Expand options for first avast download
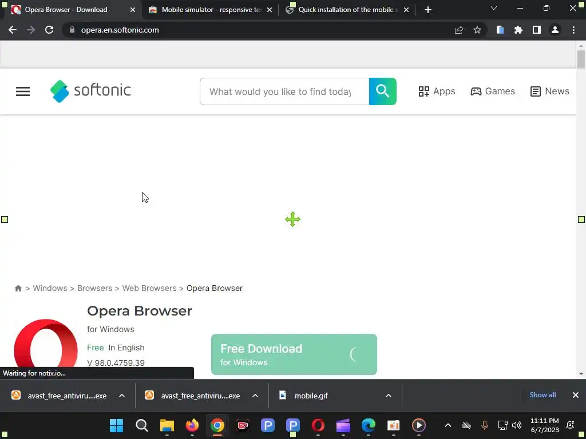The width and height of the screenshot is (586, 439). tap(122, 396)
